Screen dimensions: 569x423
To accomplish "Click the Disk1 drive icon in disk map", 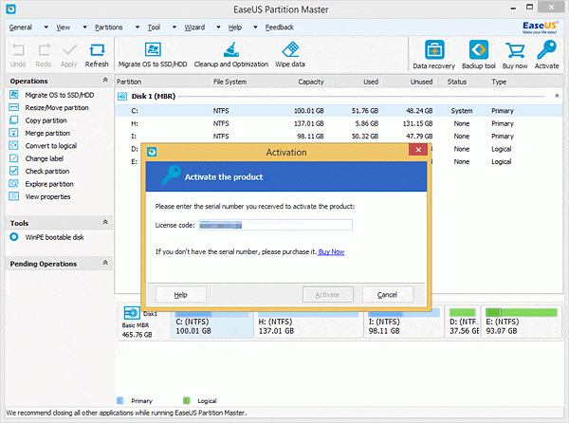I will pos(132,313).
